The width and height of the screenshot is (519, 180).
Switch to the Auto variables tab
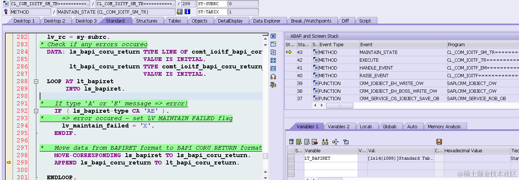tap(412, 126)
